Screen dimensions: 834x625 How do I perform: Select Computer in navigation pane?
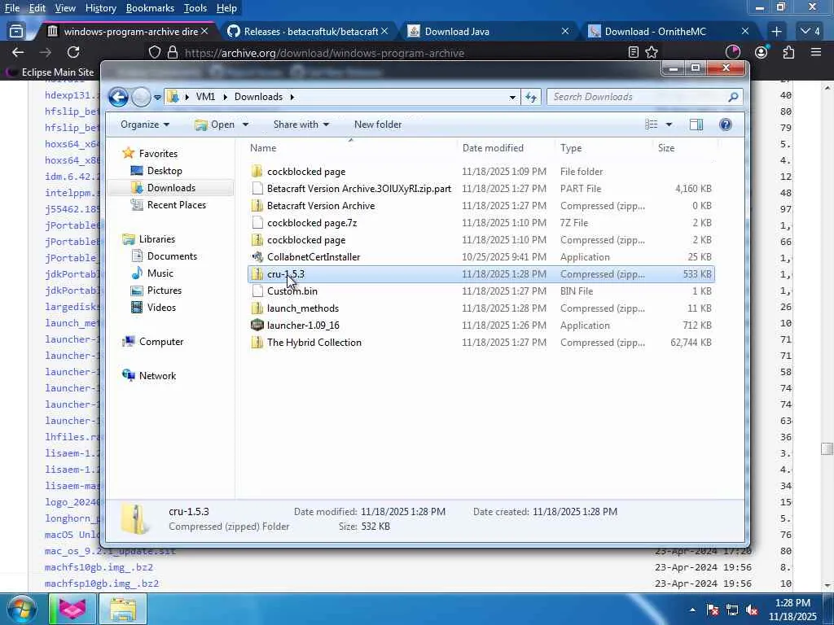(161, 342)
